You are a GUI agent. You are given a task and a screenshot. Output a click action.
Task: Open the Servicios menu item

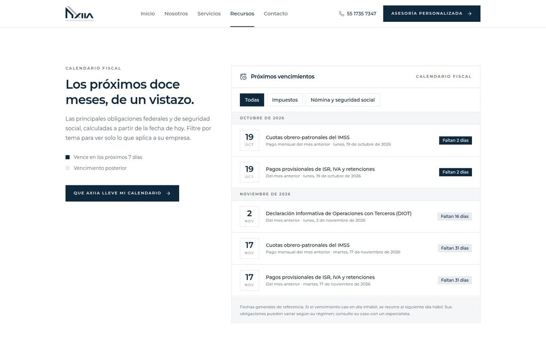[x=209, y=13]
